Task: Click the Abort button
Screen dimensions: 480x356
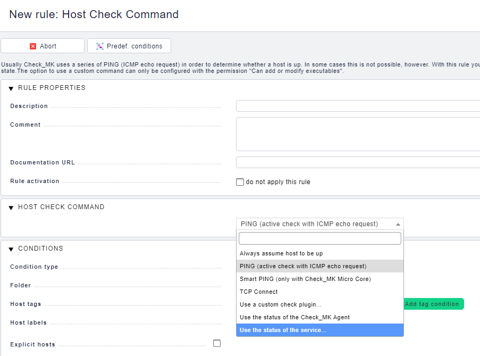Action: (x=43, y=46)
